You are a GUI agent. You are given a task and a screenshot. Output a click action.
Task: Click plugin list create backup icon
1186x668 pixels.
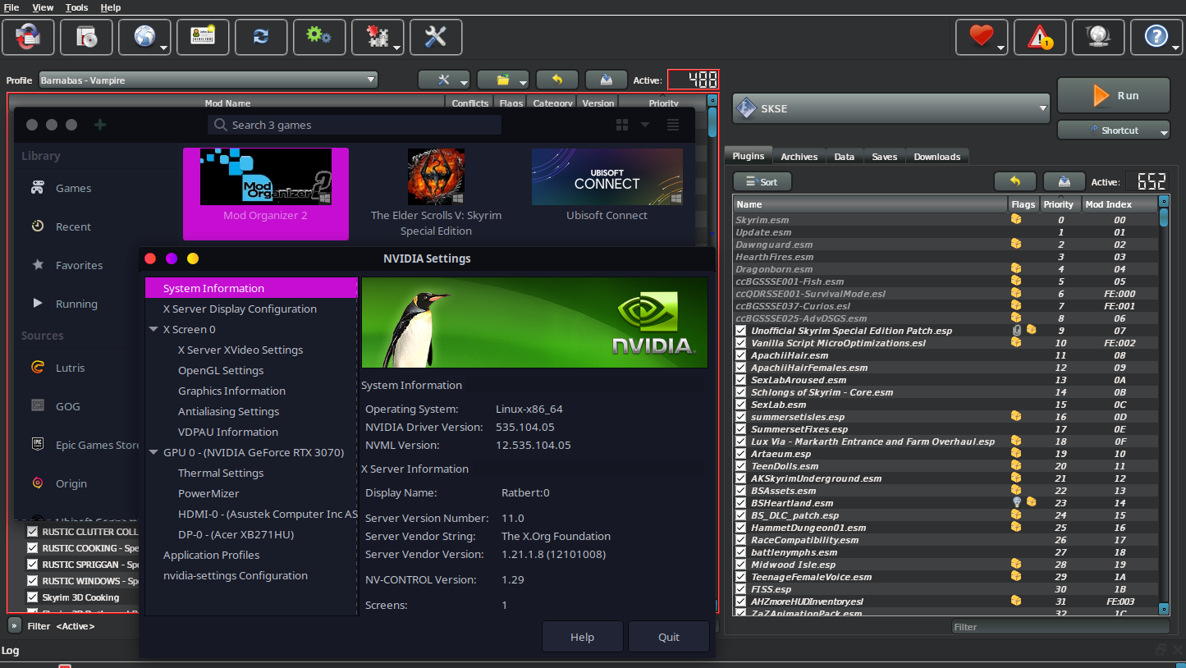pyautogui.click(x=1065, y=181)
